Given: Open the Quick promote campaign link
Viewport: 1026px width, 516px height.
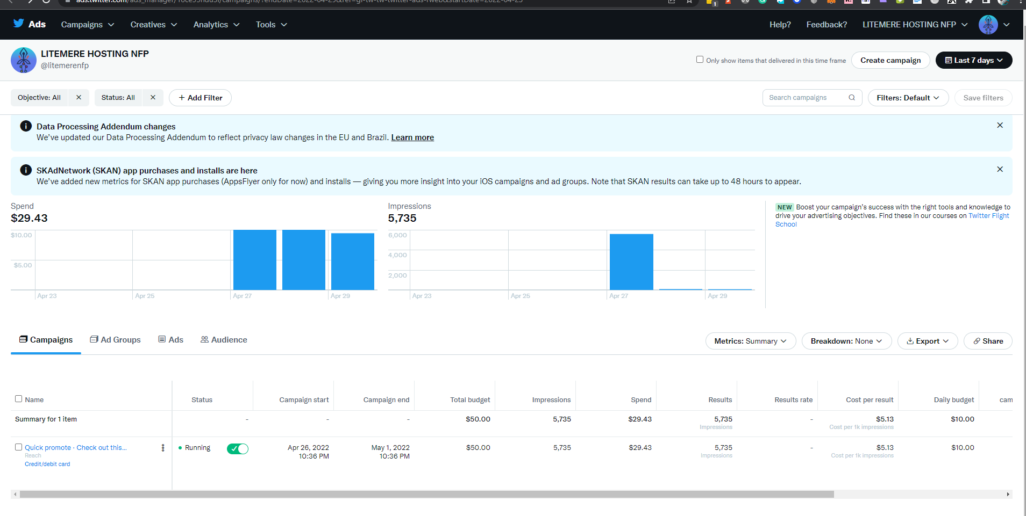Looking at the screenshot, I should [x=76, y=447].
